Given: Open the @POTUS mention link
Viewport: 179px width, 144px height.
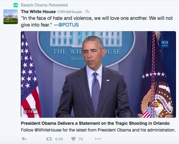Looking at the screenshot, I should point(69,25).
